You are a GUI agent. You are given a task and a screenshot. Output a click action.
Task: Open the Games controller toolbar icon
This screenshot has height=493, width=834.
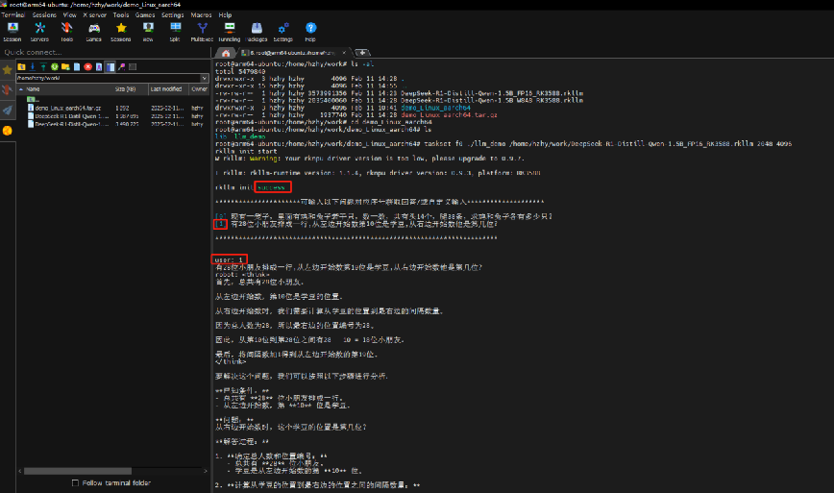click(93, 32)
